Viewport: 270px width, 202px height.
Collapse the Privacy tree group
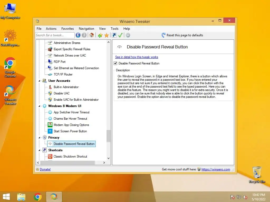[x=39, y=138]
